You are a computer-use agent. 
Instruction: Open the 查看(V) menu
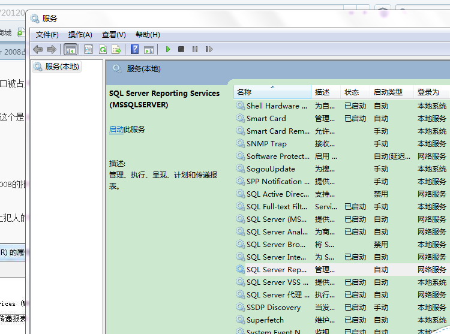(113, 35)
